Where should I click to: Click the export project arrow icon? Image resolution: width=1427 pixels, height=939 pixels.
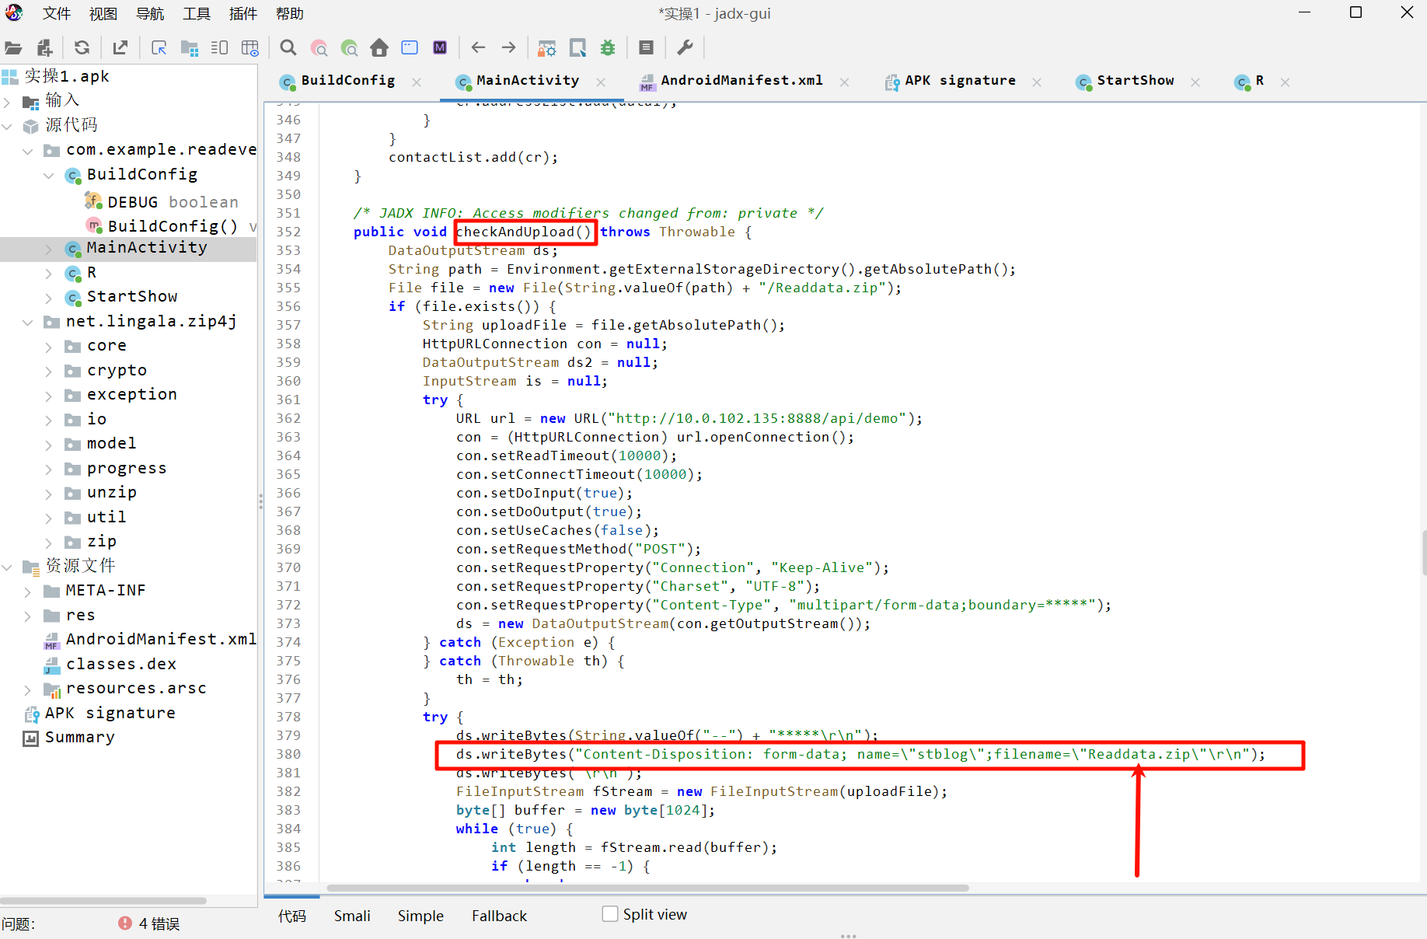pyautogui.click(x=120, y=48)
